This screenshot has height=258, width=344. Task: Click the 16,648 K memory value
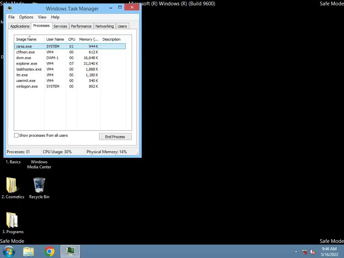pos(91,58)
